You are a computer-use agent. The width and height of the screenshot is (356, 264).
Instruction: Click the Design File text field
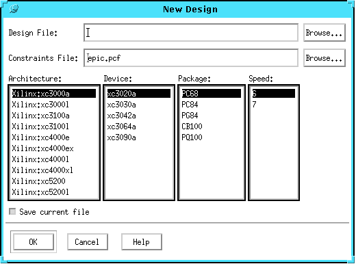tap(191, 33)
